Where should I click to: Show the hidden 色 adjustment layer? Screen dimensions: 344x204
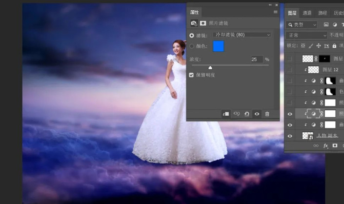click(x=289, y=92)
